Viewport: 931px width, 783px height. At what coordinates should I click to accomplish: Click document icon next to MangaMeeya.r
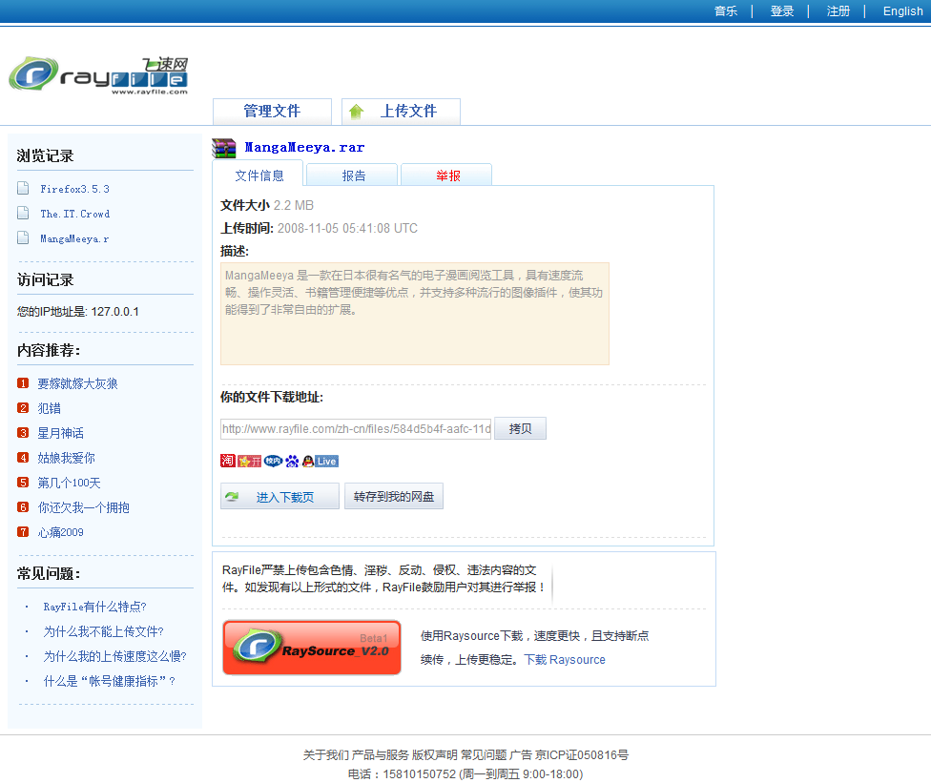(23, 238)
